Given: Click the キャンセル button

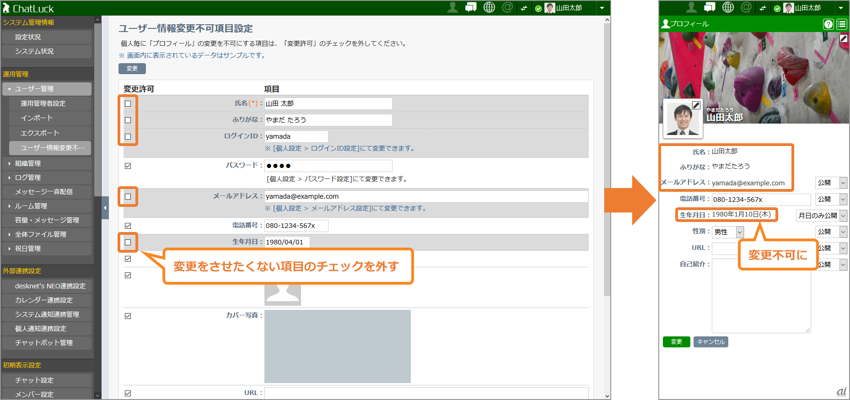Looking at the screenshot, I should (710, 342).
